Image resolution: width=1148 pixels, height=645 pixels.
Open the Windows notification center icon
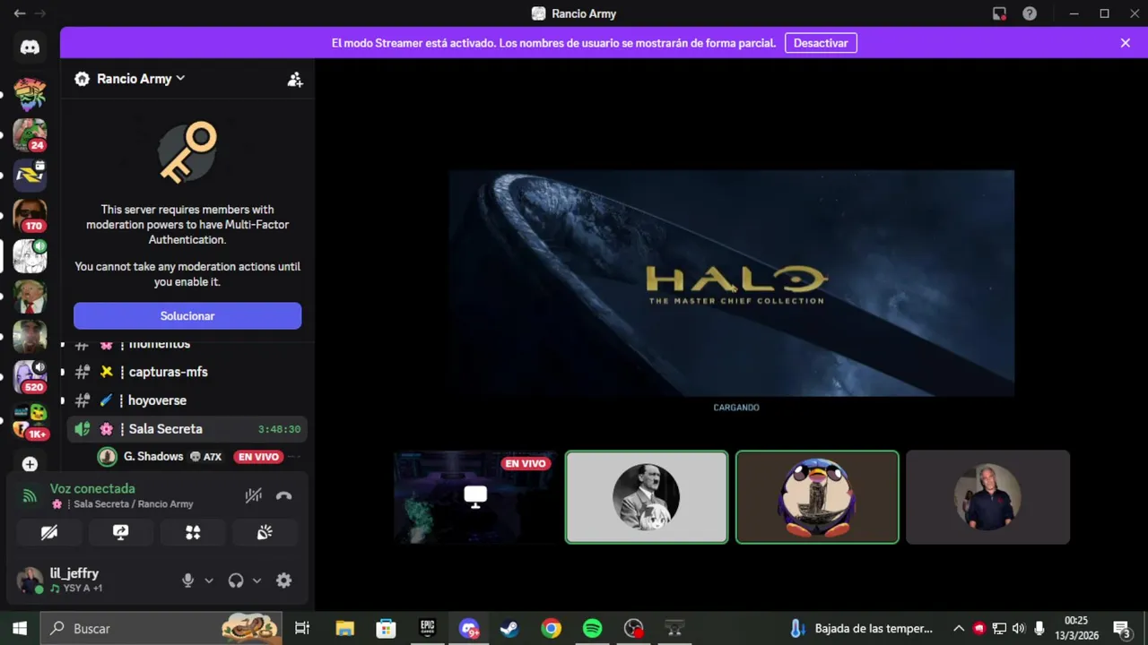click(x=1121, y=628)
